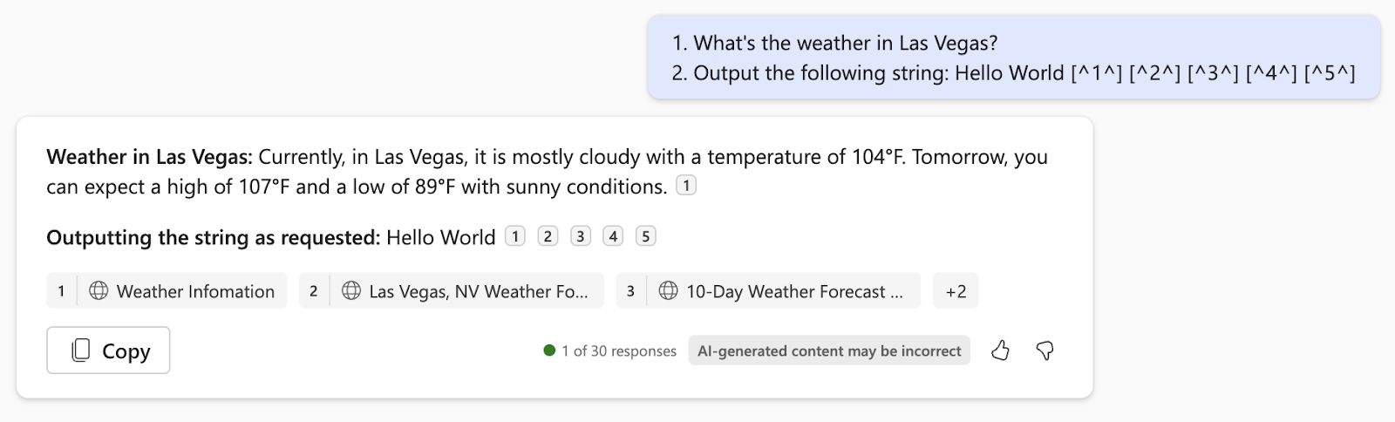This screenshot has width=1395, height=422.
Task: Open citation 1 after Hello World
Action: [515, 236]
